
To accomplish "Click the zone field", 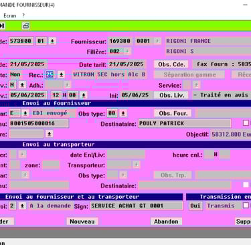I will (51, 165).
